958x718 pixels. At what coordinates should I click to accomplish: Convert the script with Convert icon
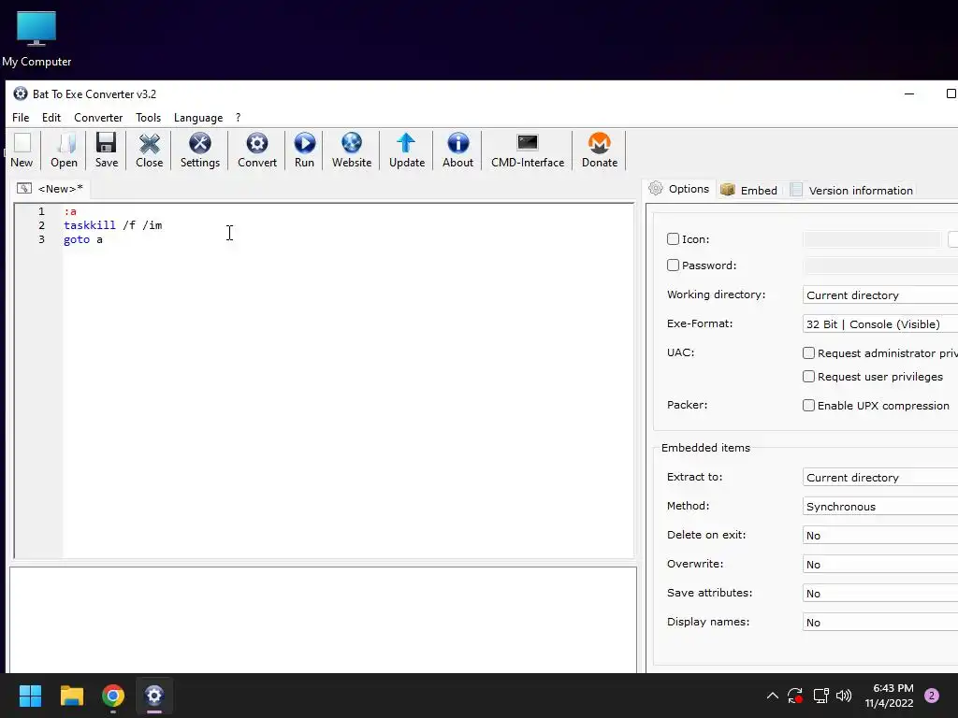point(257,151)
